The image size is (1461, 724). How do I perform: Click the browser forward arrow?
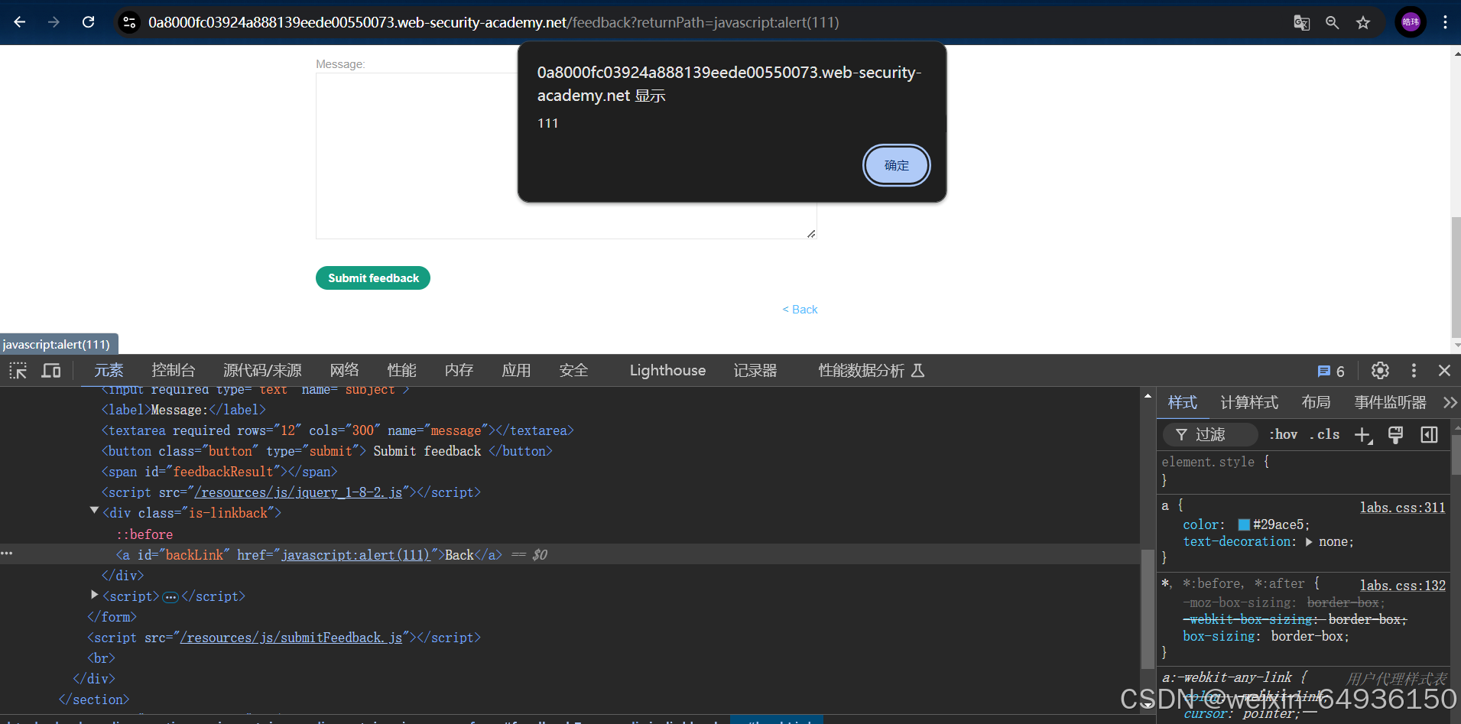pos(54,22)
